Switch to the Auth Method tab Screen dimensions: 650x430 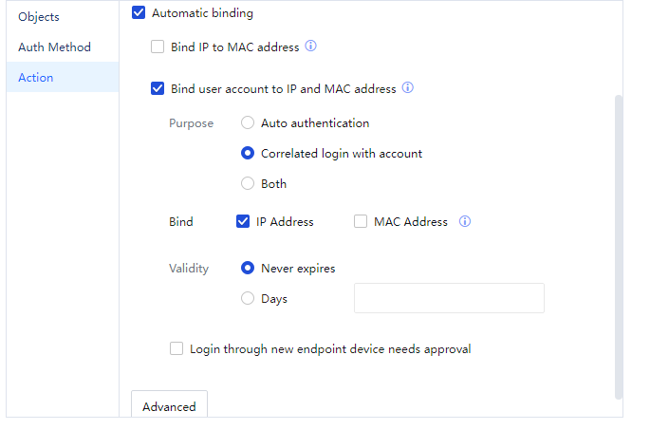pos(55,47)
